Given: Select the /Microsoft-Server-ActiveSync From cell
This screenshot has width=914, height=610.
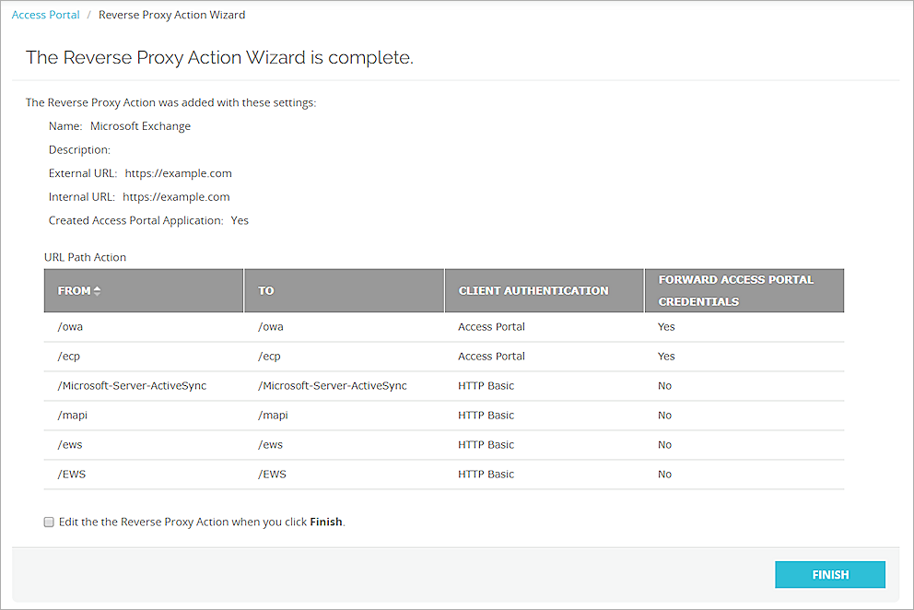Looking at the screenshot, I should [132, 386].
